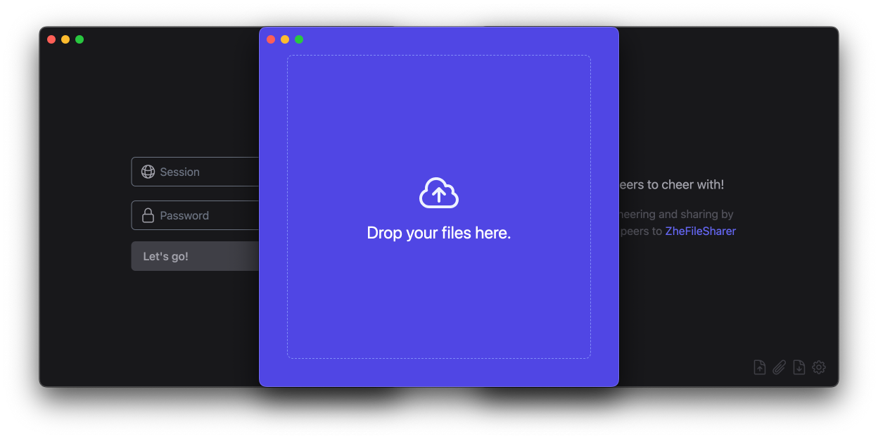Click the cloud upload icon in the drop zone
The height and width of the screenshot is (439, 878).
click(438, 191)
